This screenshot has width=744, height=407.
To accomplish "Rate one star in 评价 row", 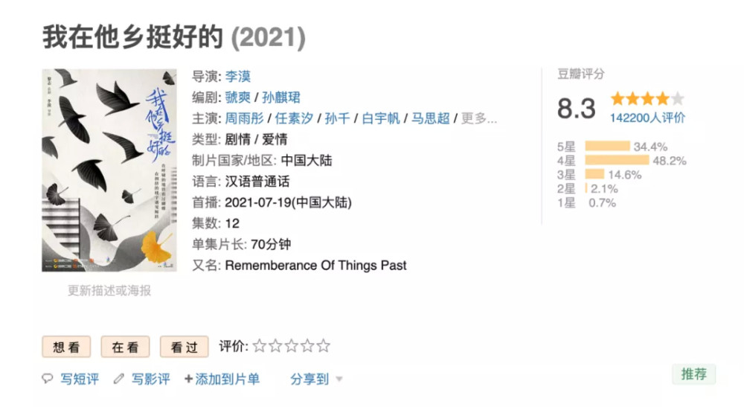I will [x=259, y=346].
